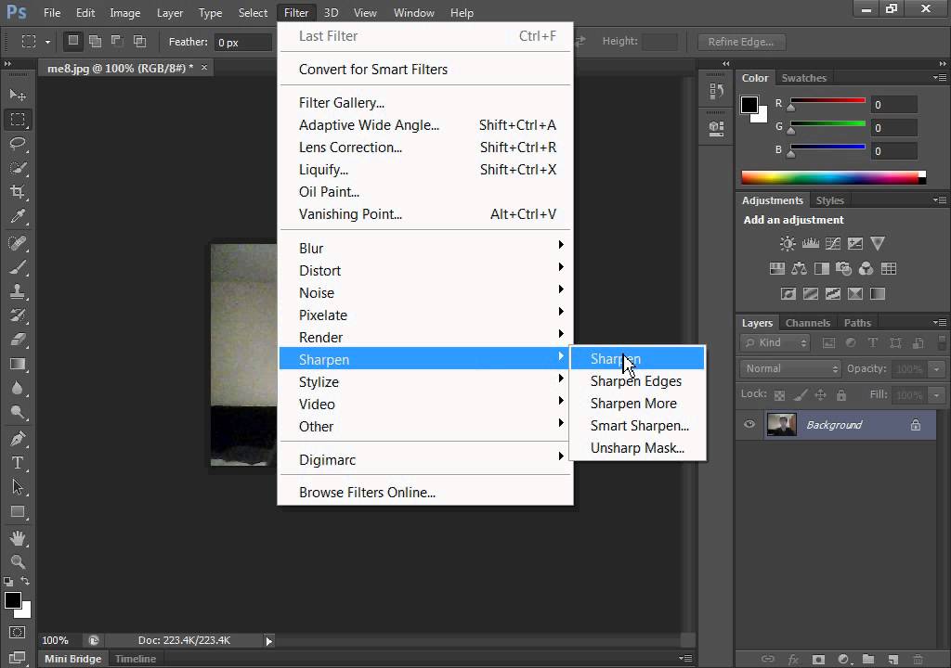
Task: Click the Vibrance adjustment triangle icon
Action: pos(878,244)
